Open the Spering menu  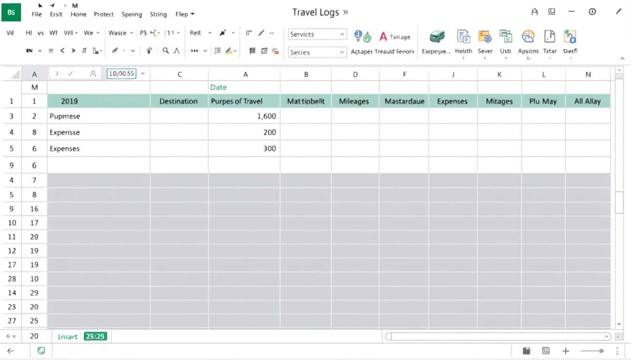[x=131, y=14]
